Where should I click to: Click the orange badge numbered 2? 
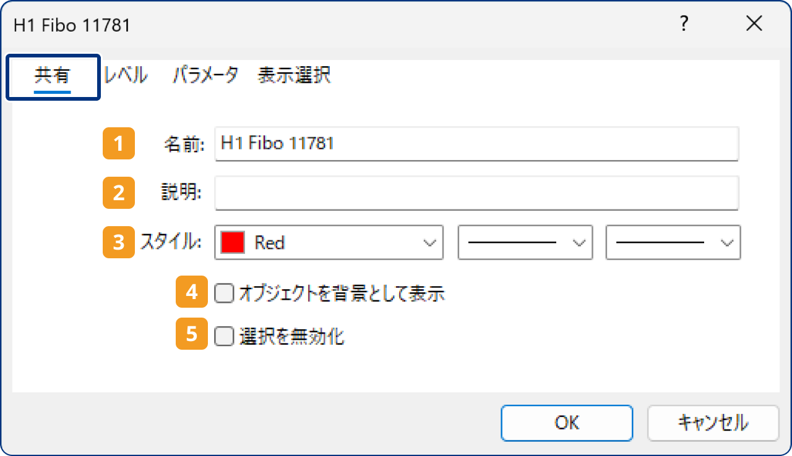coord(118,193)
